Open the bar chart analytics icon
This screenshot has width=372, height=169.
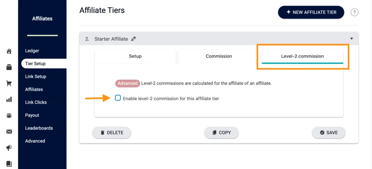[x=9, y=99]
